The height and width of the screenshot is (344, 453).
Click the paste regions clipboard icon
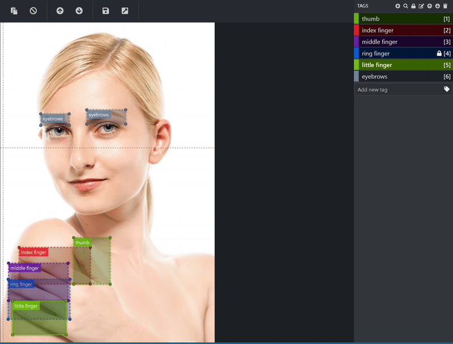point(14,11)
